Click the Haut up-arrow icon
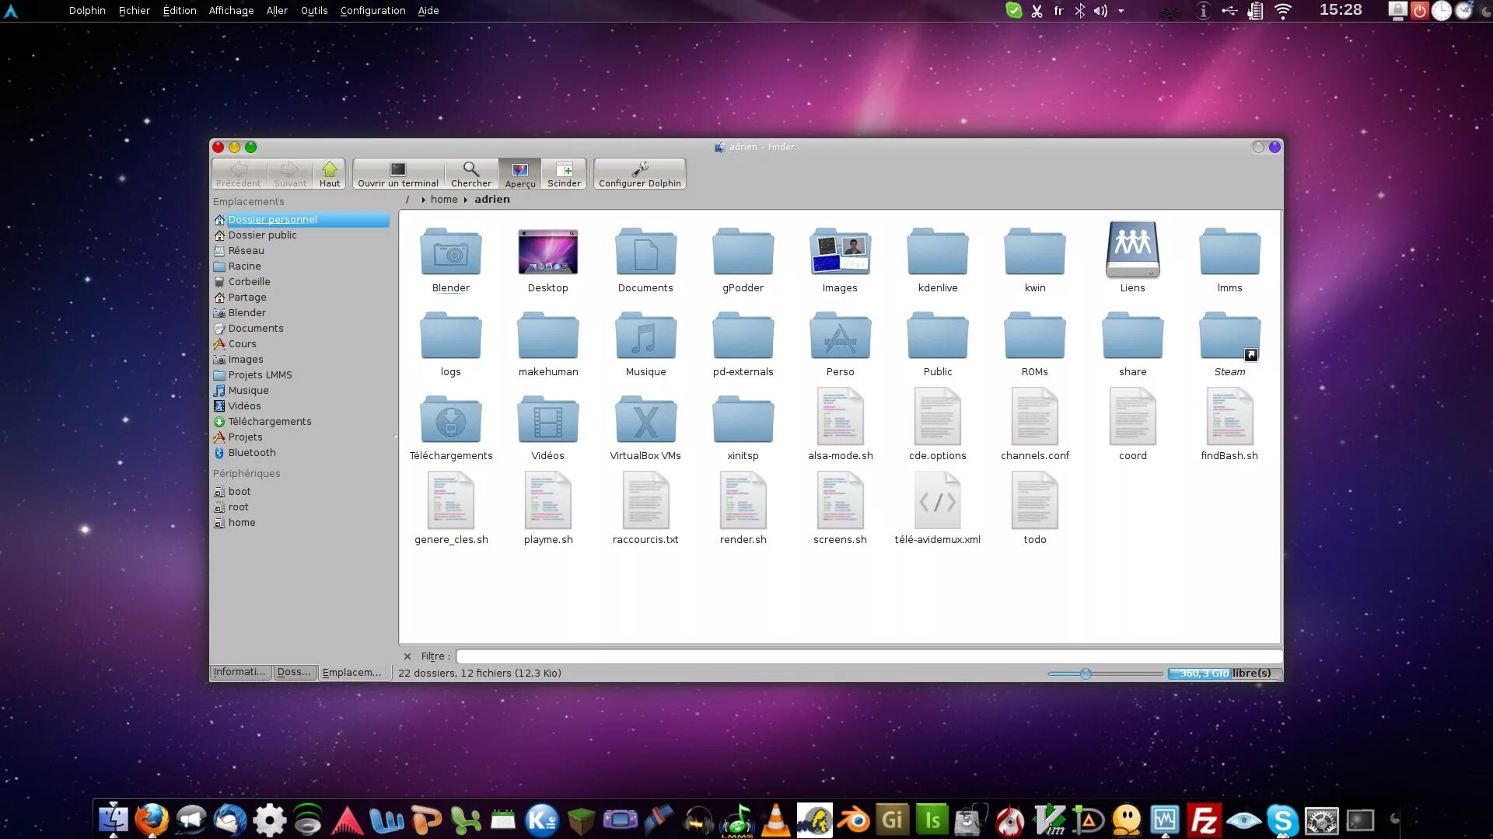The height and width of the screenshot is (839, 1493). [x=330, y=170]
